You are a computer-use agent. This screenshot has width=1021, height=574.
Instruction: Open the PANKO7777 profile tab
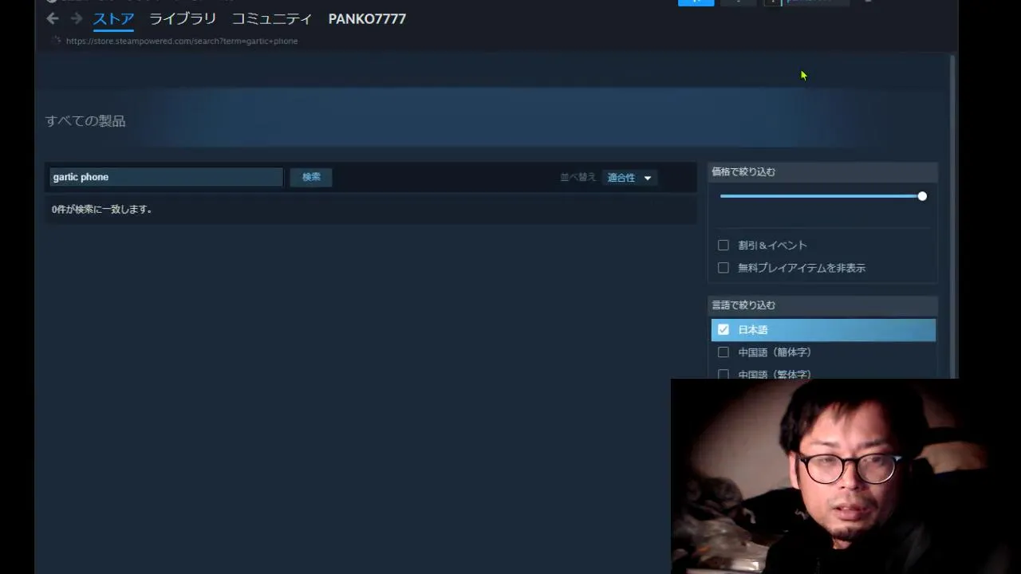pyautogui.click(x=367, y=18)
